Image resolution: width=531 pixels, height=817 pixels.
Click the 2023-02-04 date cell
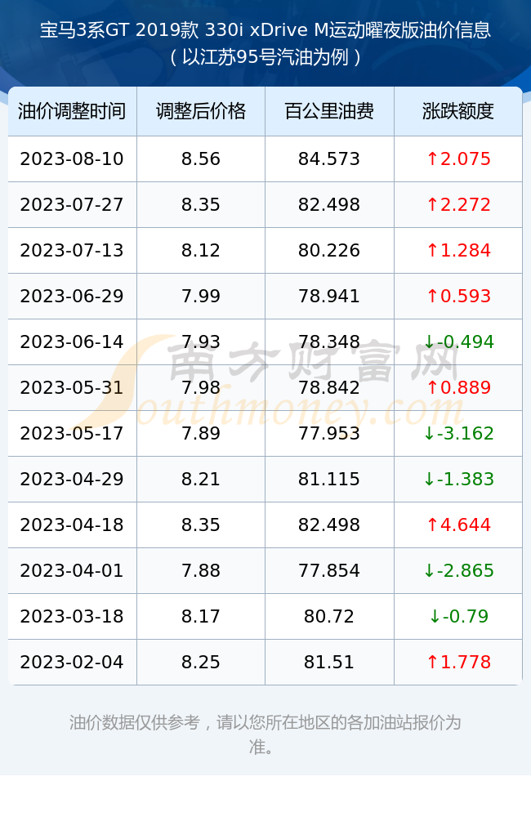[72, 663]
